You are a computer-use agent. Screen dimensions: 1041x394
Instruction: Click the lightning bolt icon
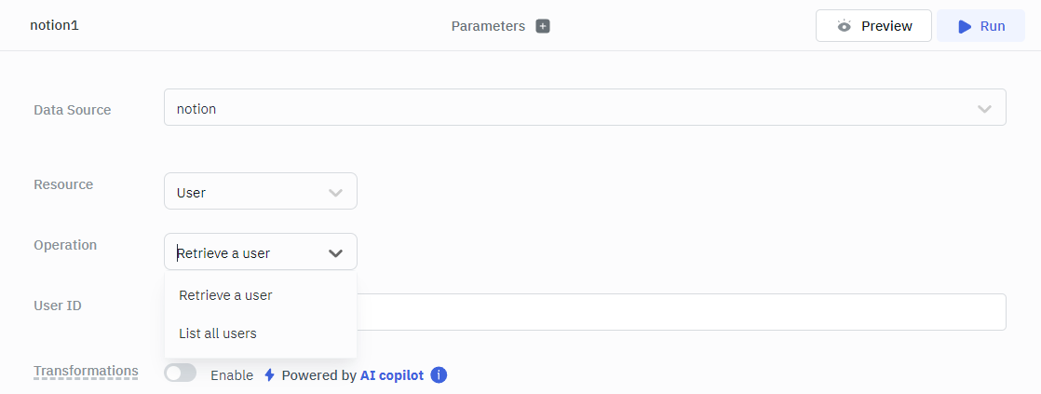pyautogui.click(x=270, y=375)
